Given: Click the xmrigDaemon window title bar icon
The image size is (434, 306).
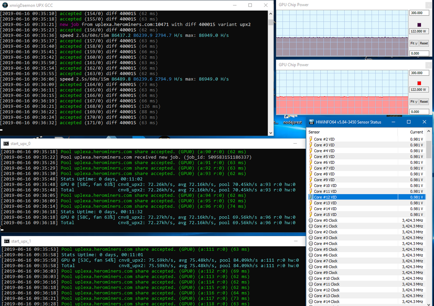Looking at the screenshot, I should tap(5, 5).
